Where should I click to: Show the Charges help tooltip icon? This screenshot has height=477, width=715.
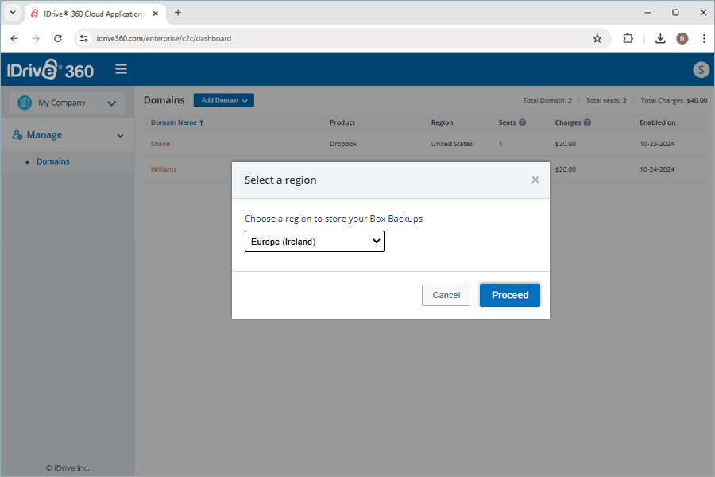[587, 122]
